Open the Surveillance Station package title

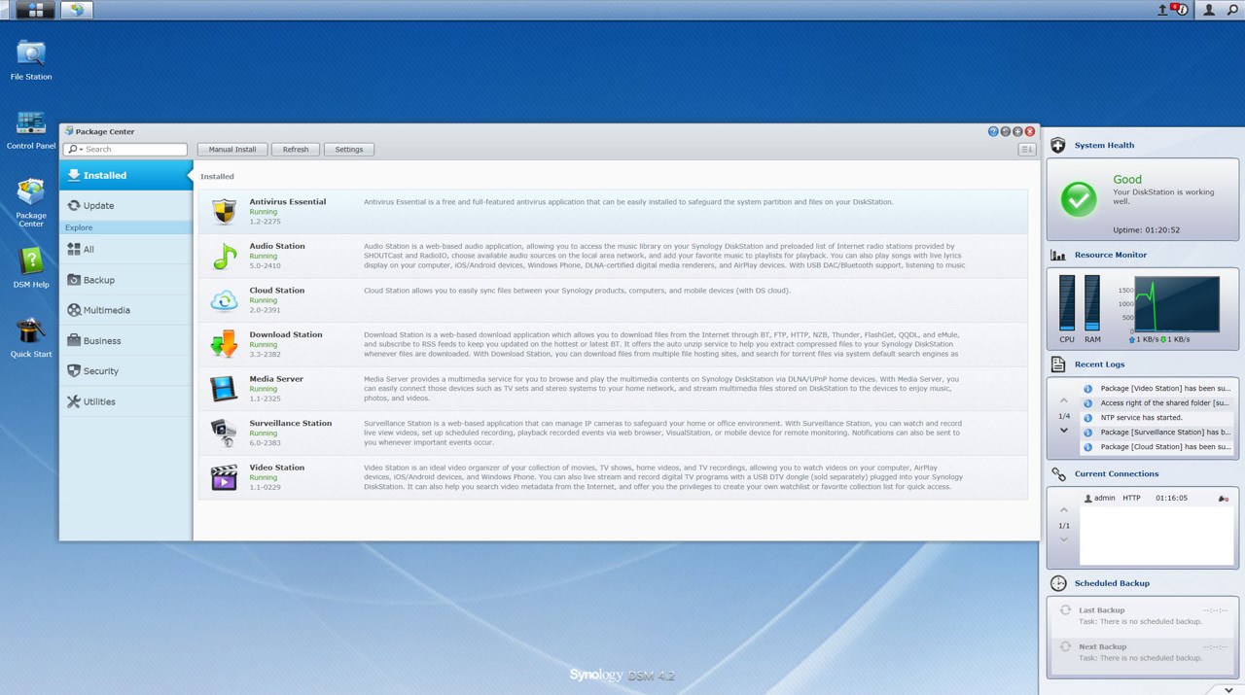pos(291,424)
